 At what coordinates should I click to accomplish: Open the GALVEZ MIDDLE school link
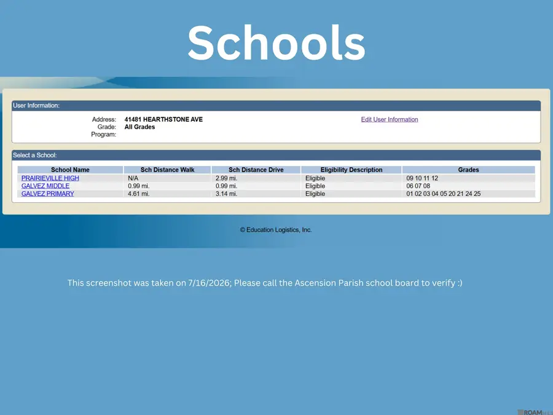point(45,186)
